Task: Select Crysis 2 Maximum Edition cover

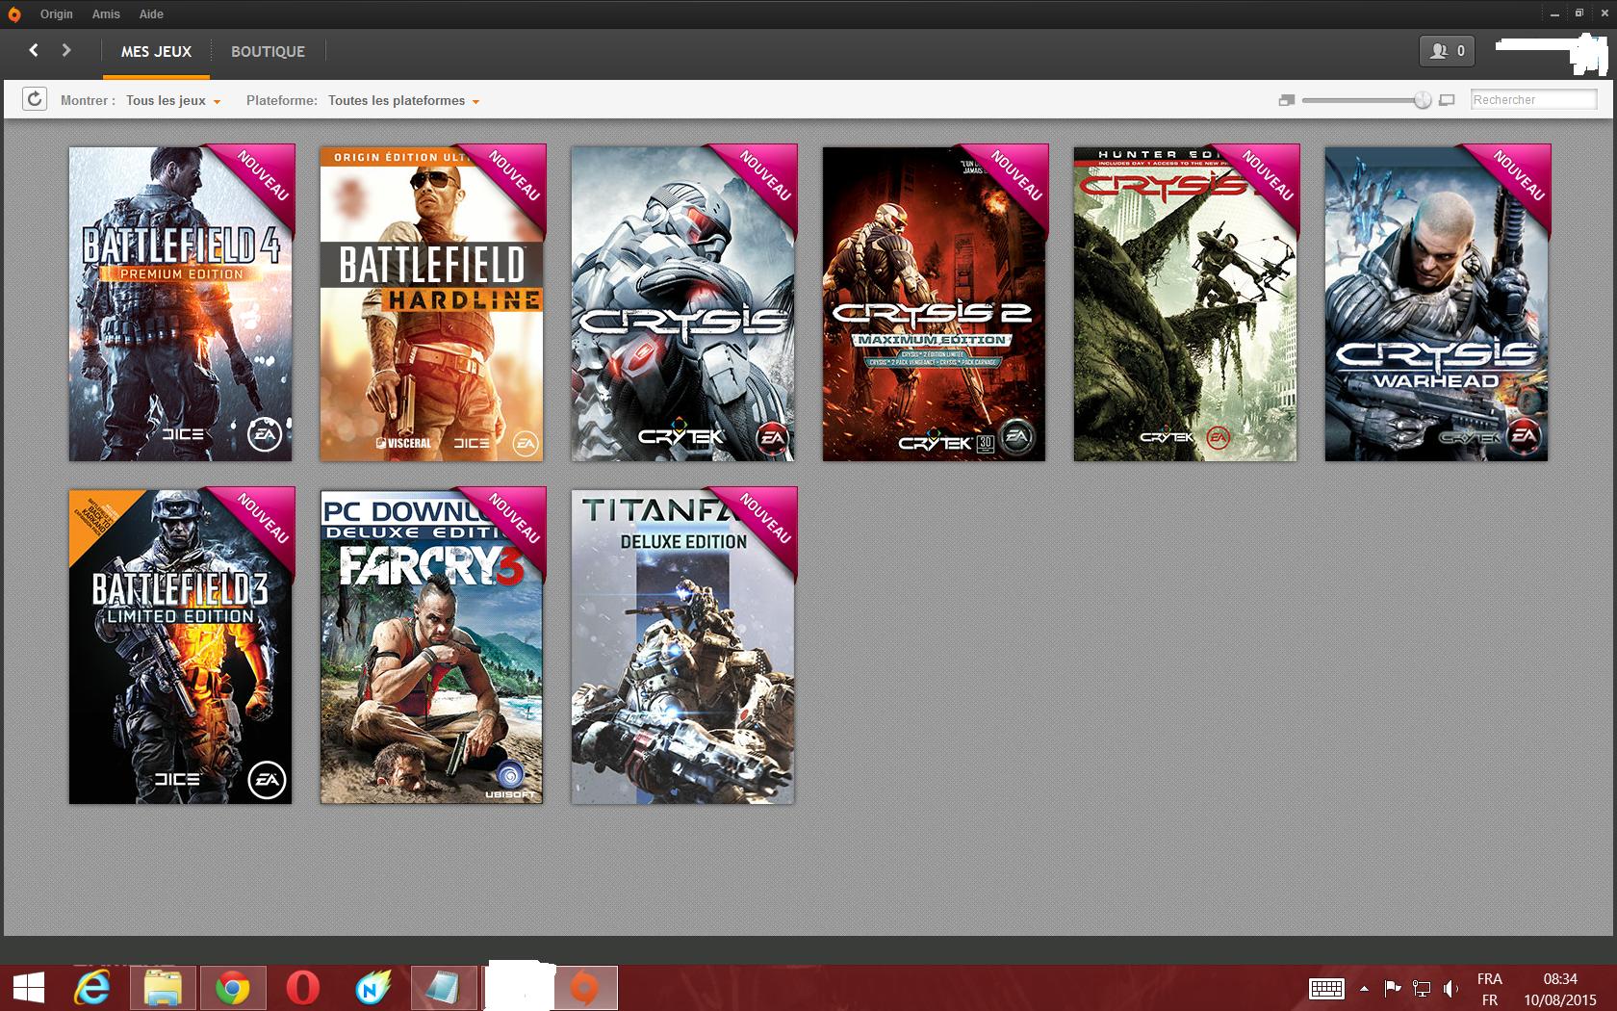Action: coord(935,303)
